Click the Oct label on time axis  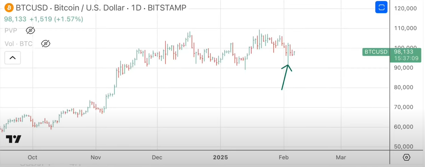[x=32, y=157]
